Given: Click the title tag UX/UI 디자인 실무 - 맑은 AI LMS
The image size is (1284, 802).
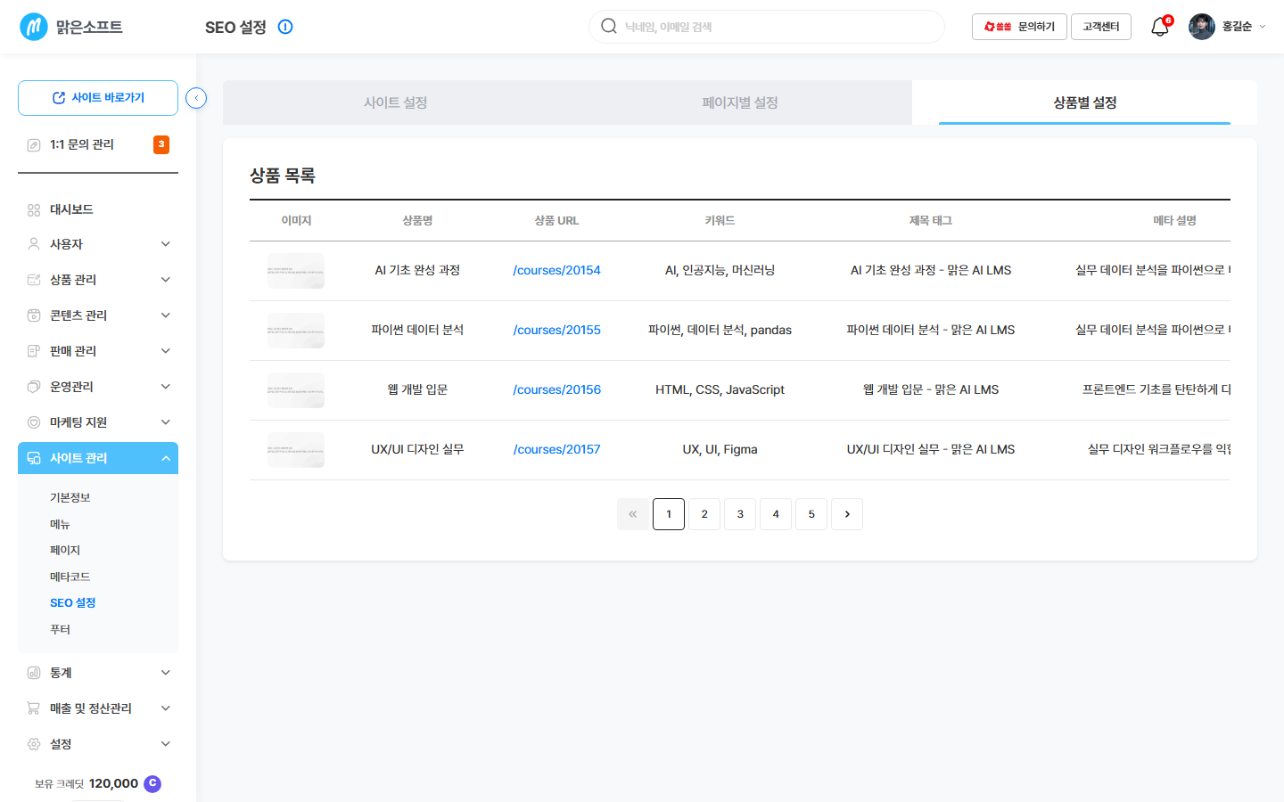Looking at the screenshot, I should [x=931, y=449].
